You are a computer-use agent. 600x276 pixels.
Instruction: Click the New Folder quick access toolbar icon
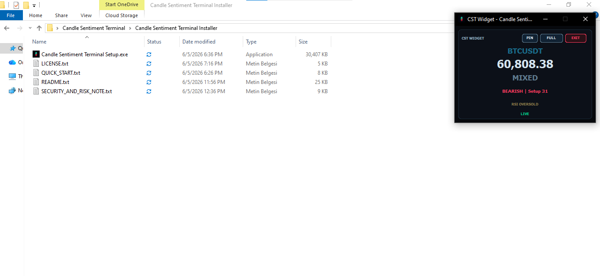point(26,5)
